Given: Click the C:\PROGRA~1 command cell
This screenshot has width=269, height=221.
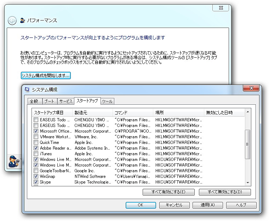Looking at the screenshot, I should click(133, 131).
